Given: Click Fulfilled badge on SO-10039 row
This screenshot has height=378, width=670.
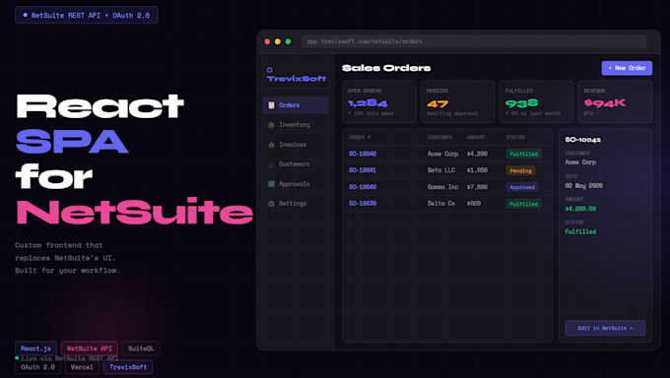Looking at the screenshot, I should click(x=523, y=204).
